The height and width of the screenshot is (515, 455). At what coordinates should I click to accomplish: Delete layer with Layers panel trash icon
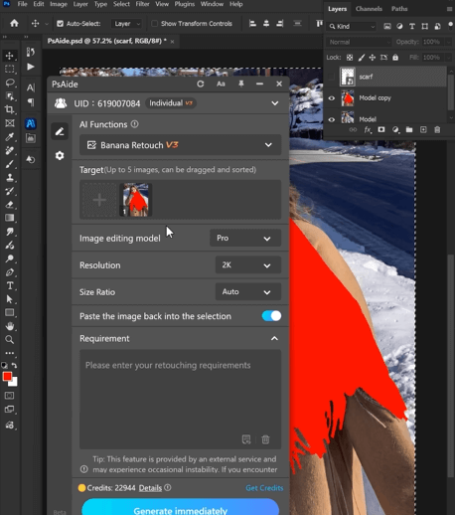pos(437,129)
